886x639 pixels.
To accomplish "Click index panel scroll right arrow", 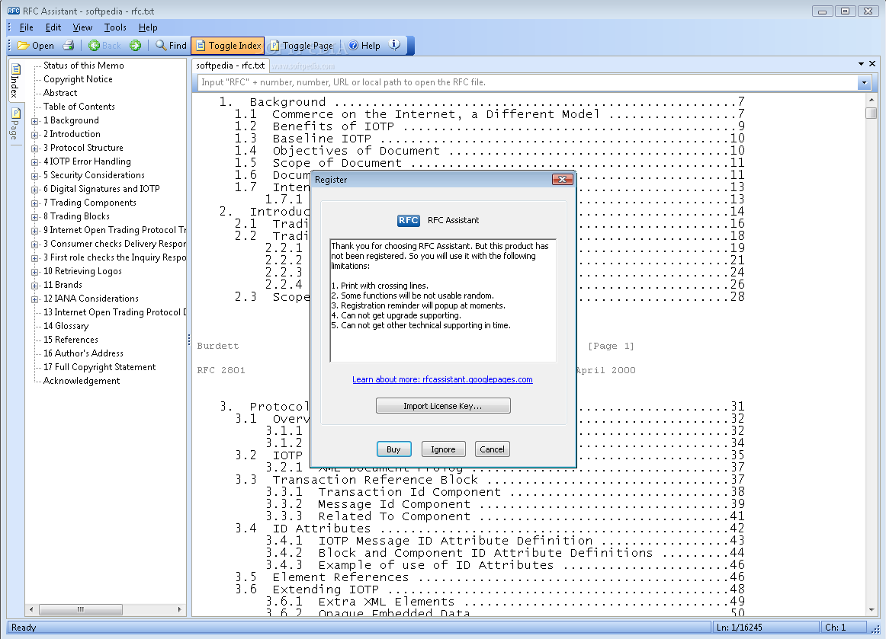I will tap(180, 609).
